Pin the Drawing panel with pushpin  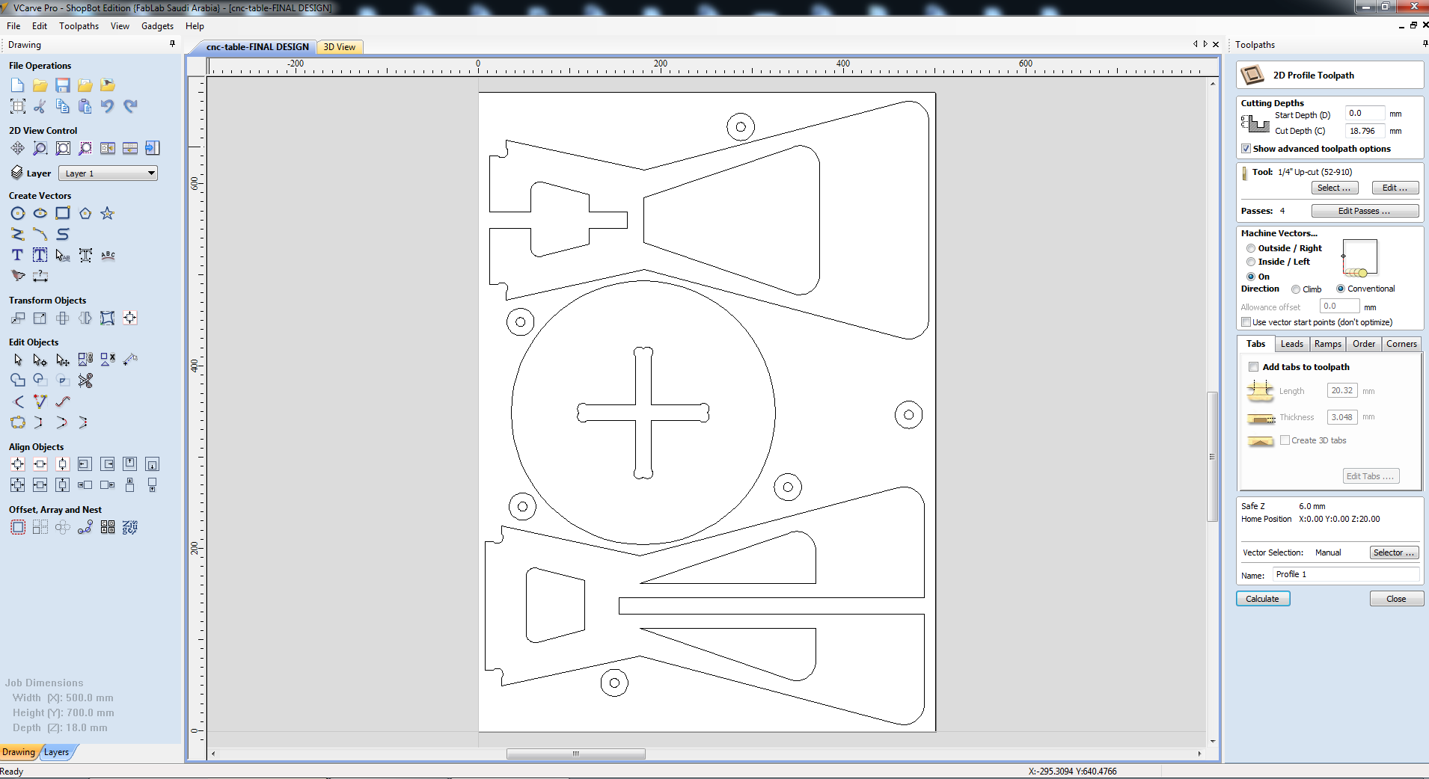(x=172, y=44)
